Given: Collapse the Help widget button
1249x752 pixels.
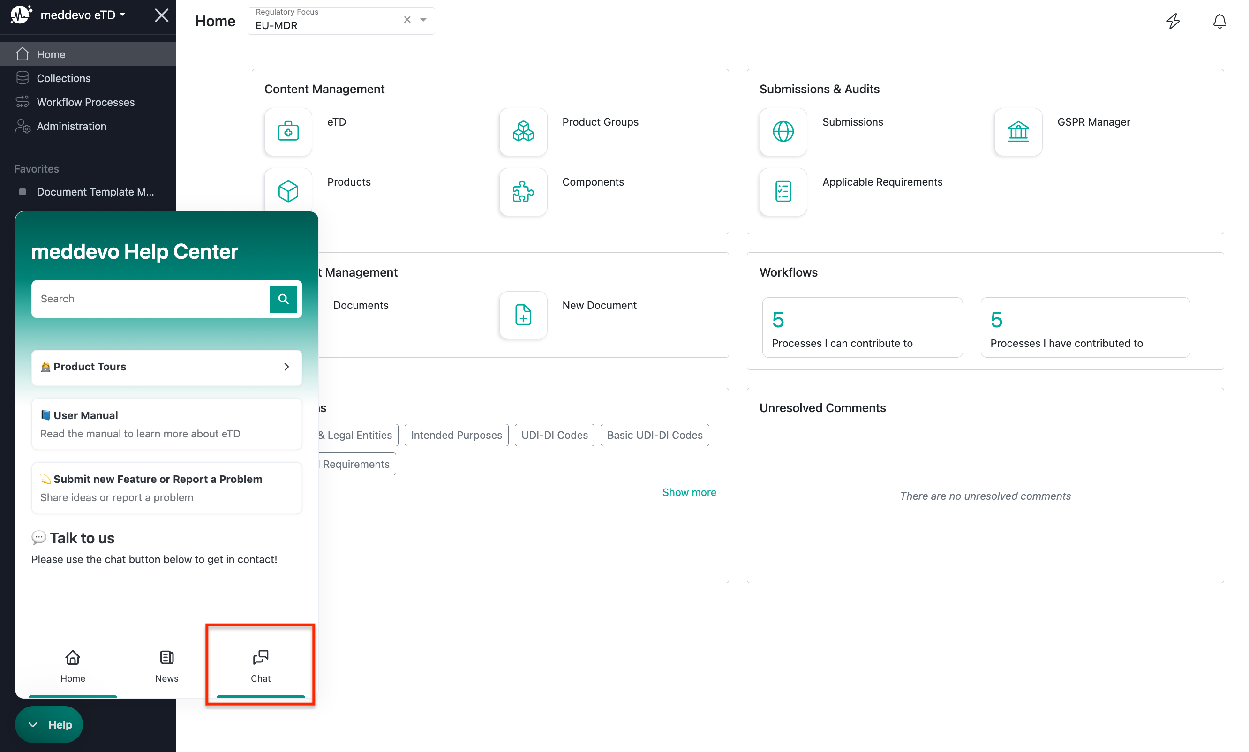Looking at the screenshot, I should [x=49, y=724].
